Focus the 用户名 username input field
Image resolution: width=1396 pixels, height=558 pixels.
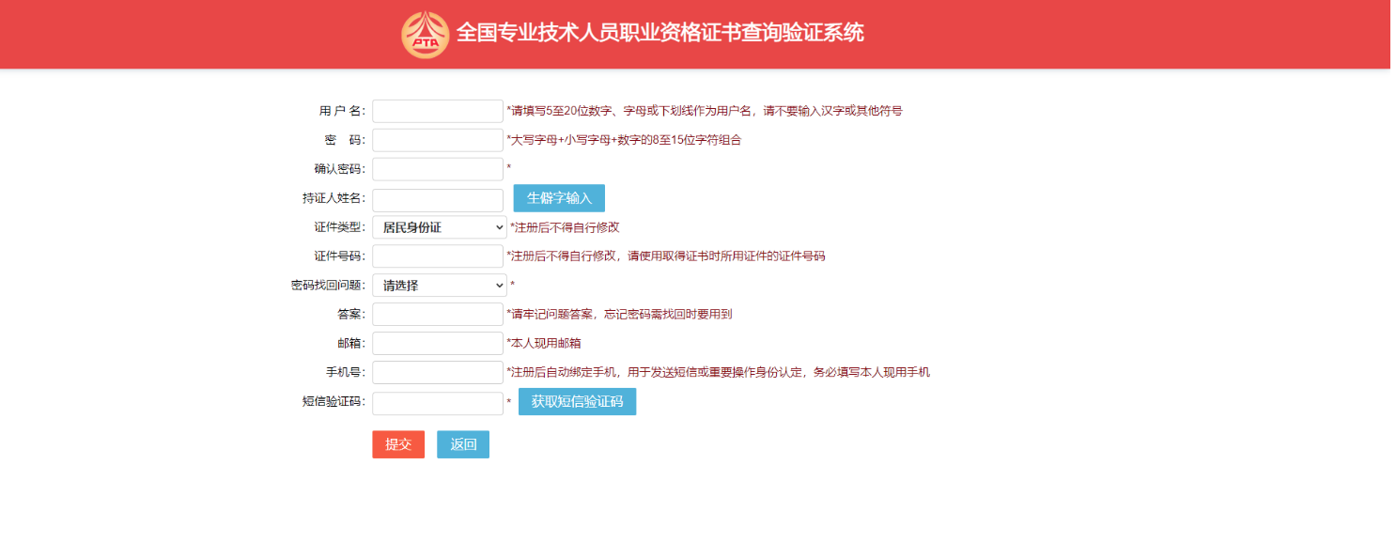[x=438, y=111]
